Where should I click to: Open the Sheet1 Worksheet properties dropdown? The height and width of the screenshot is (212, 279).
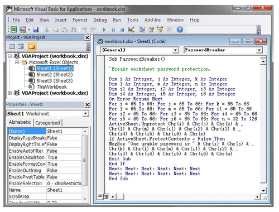[x=85, y=113]
